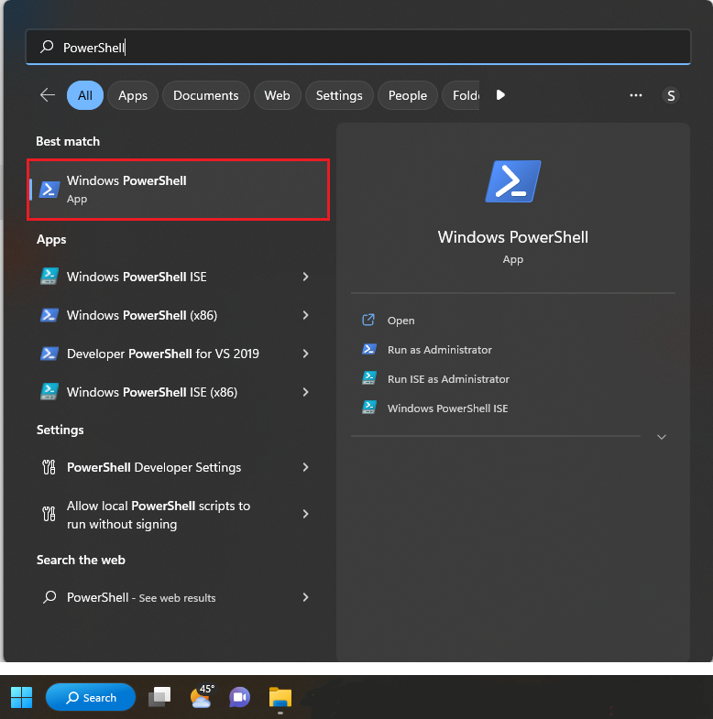
Task: Open the S user account avatar
Action: click(x=670, y=95)
